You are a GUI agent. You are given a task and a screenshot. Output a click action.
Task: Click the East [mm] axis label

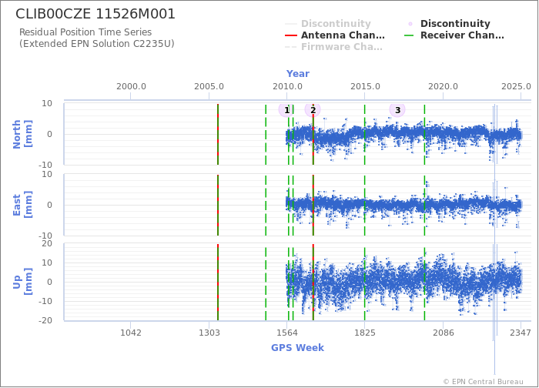coord(22,205)
